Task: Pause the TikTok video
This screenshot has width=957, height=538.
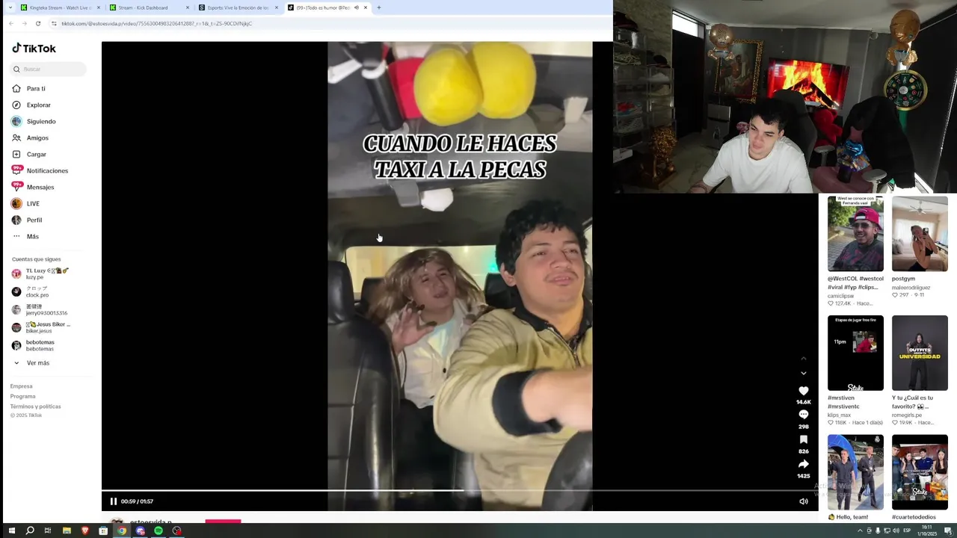Action: 114,501
